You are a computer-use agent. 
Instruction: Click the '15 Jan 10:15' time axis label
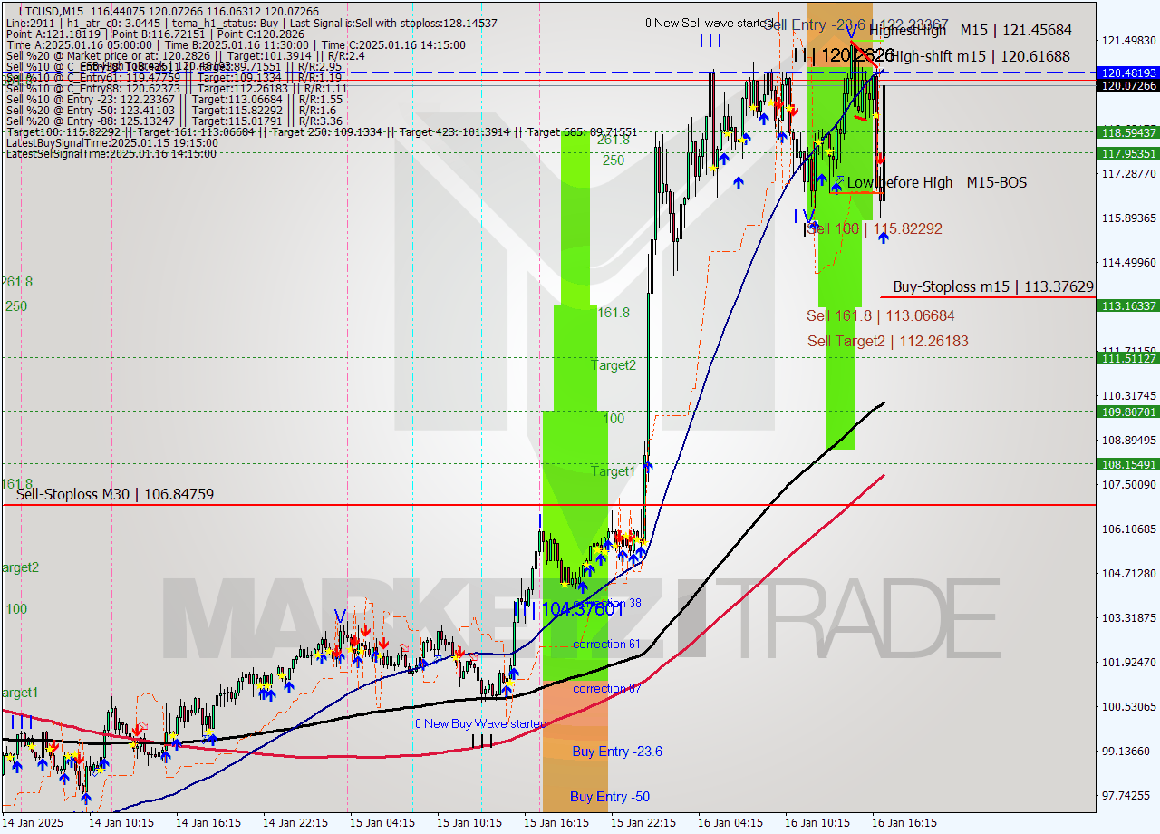(469, 823)
